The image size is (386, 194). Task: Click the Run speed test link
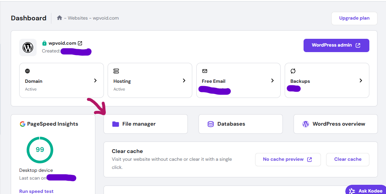coord(36,191)
